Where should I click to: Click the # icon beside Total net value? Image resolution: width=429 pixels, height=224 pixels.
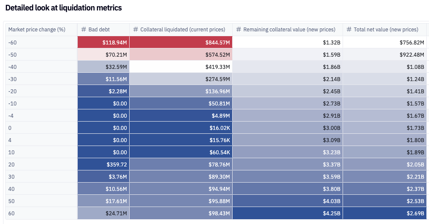point(349,29)
